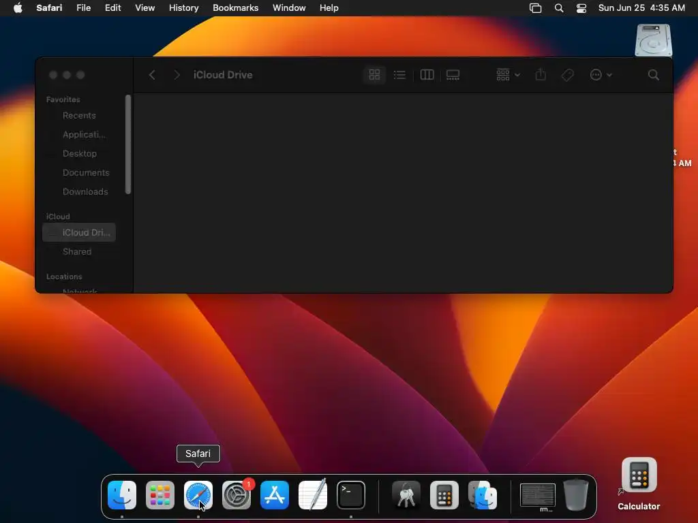The image size is (698, 523).
Task: Launch Terminal from the Dock
Action: coord(351,495)
